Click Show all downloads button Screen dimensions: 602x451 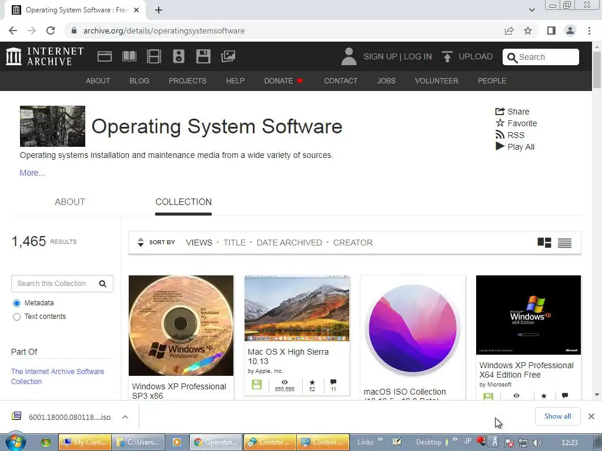[557, 416]
